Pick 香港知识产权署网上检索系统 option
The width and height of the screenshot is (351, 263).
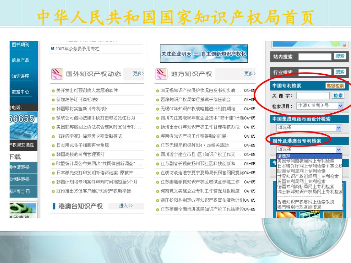coord(306,202)
